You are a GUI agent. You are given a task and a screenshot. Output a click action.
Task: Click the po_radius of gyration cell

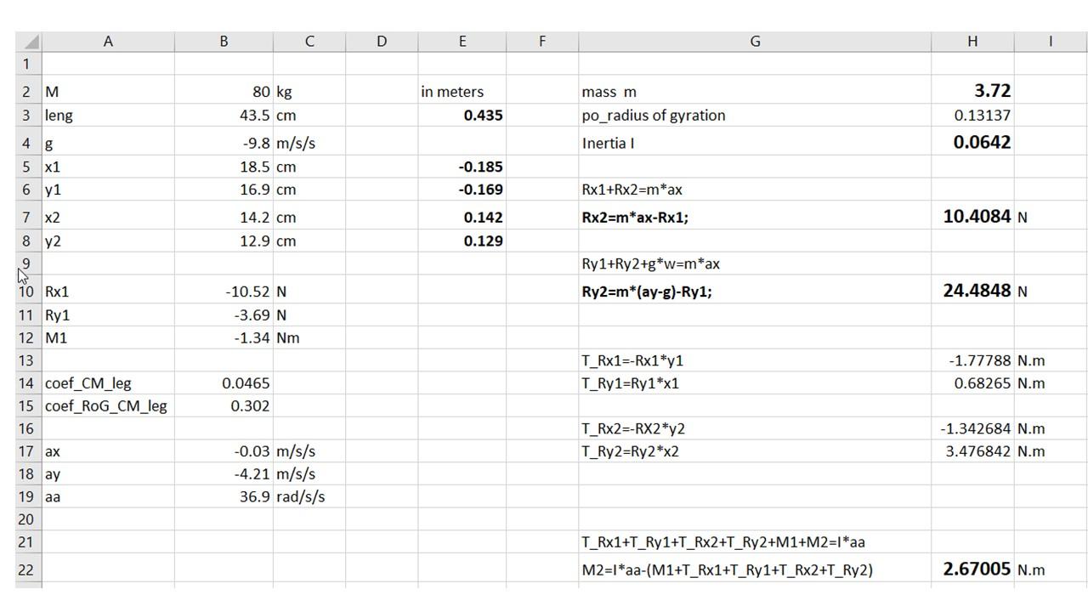[754, 115]
